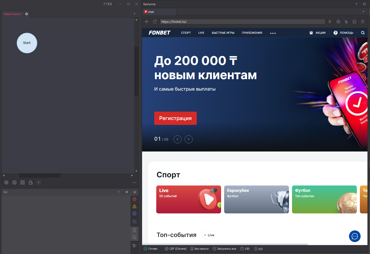
Task: Click the dashed-square plus icon below canvas
Action: coord(39,182)
